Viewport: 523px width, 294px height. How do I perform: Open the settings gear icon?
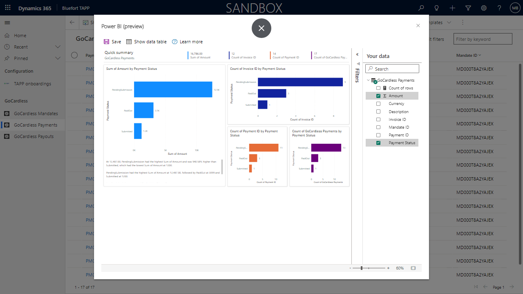[x=484, y=8]
